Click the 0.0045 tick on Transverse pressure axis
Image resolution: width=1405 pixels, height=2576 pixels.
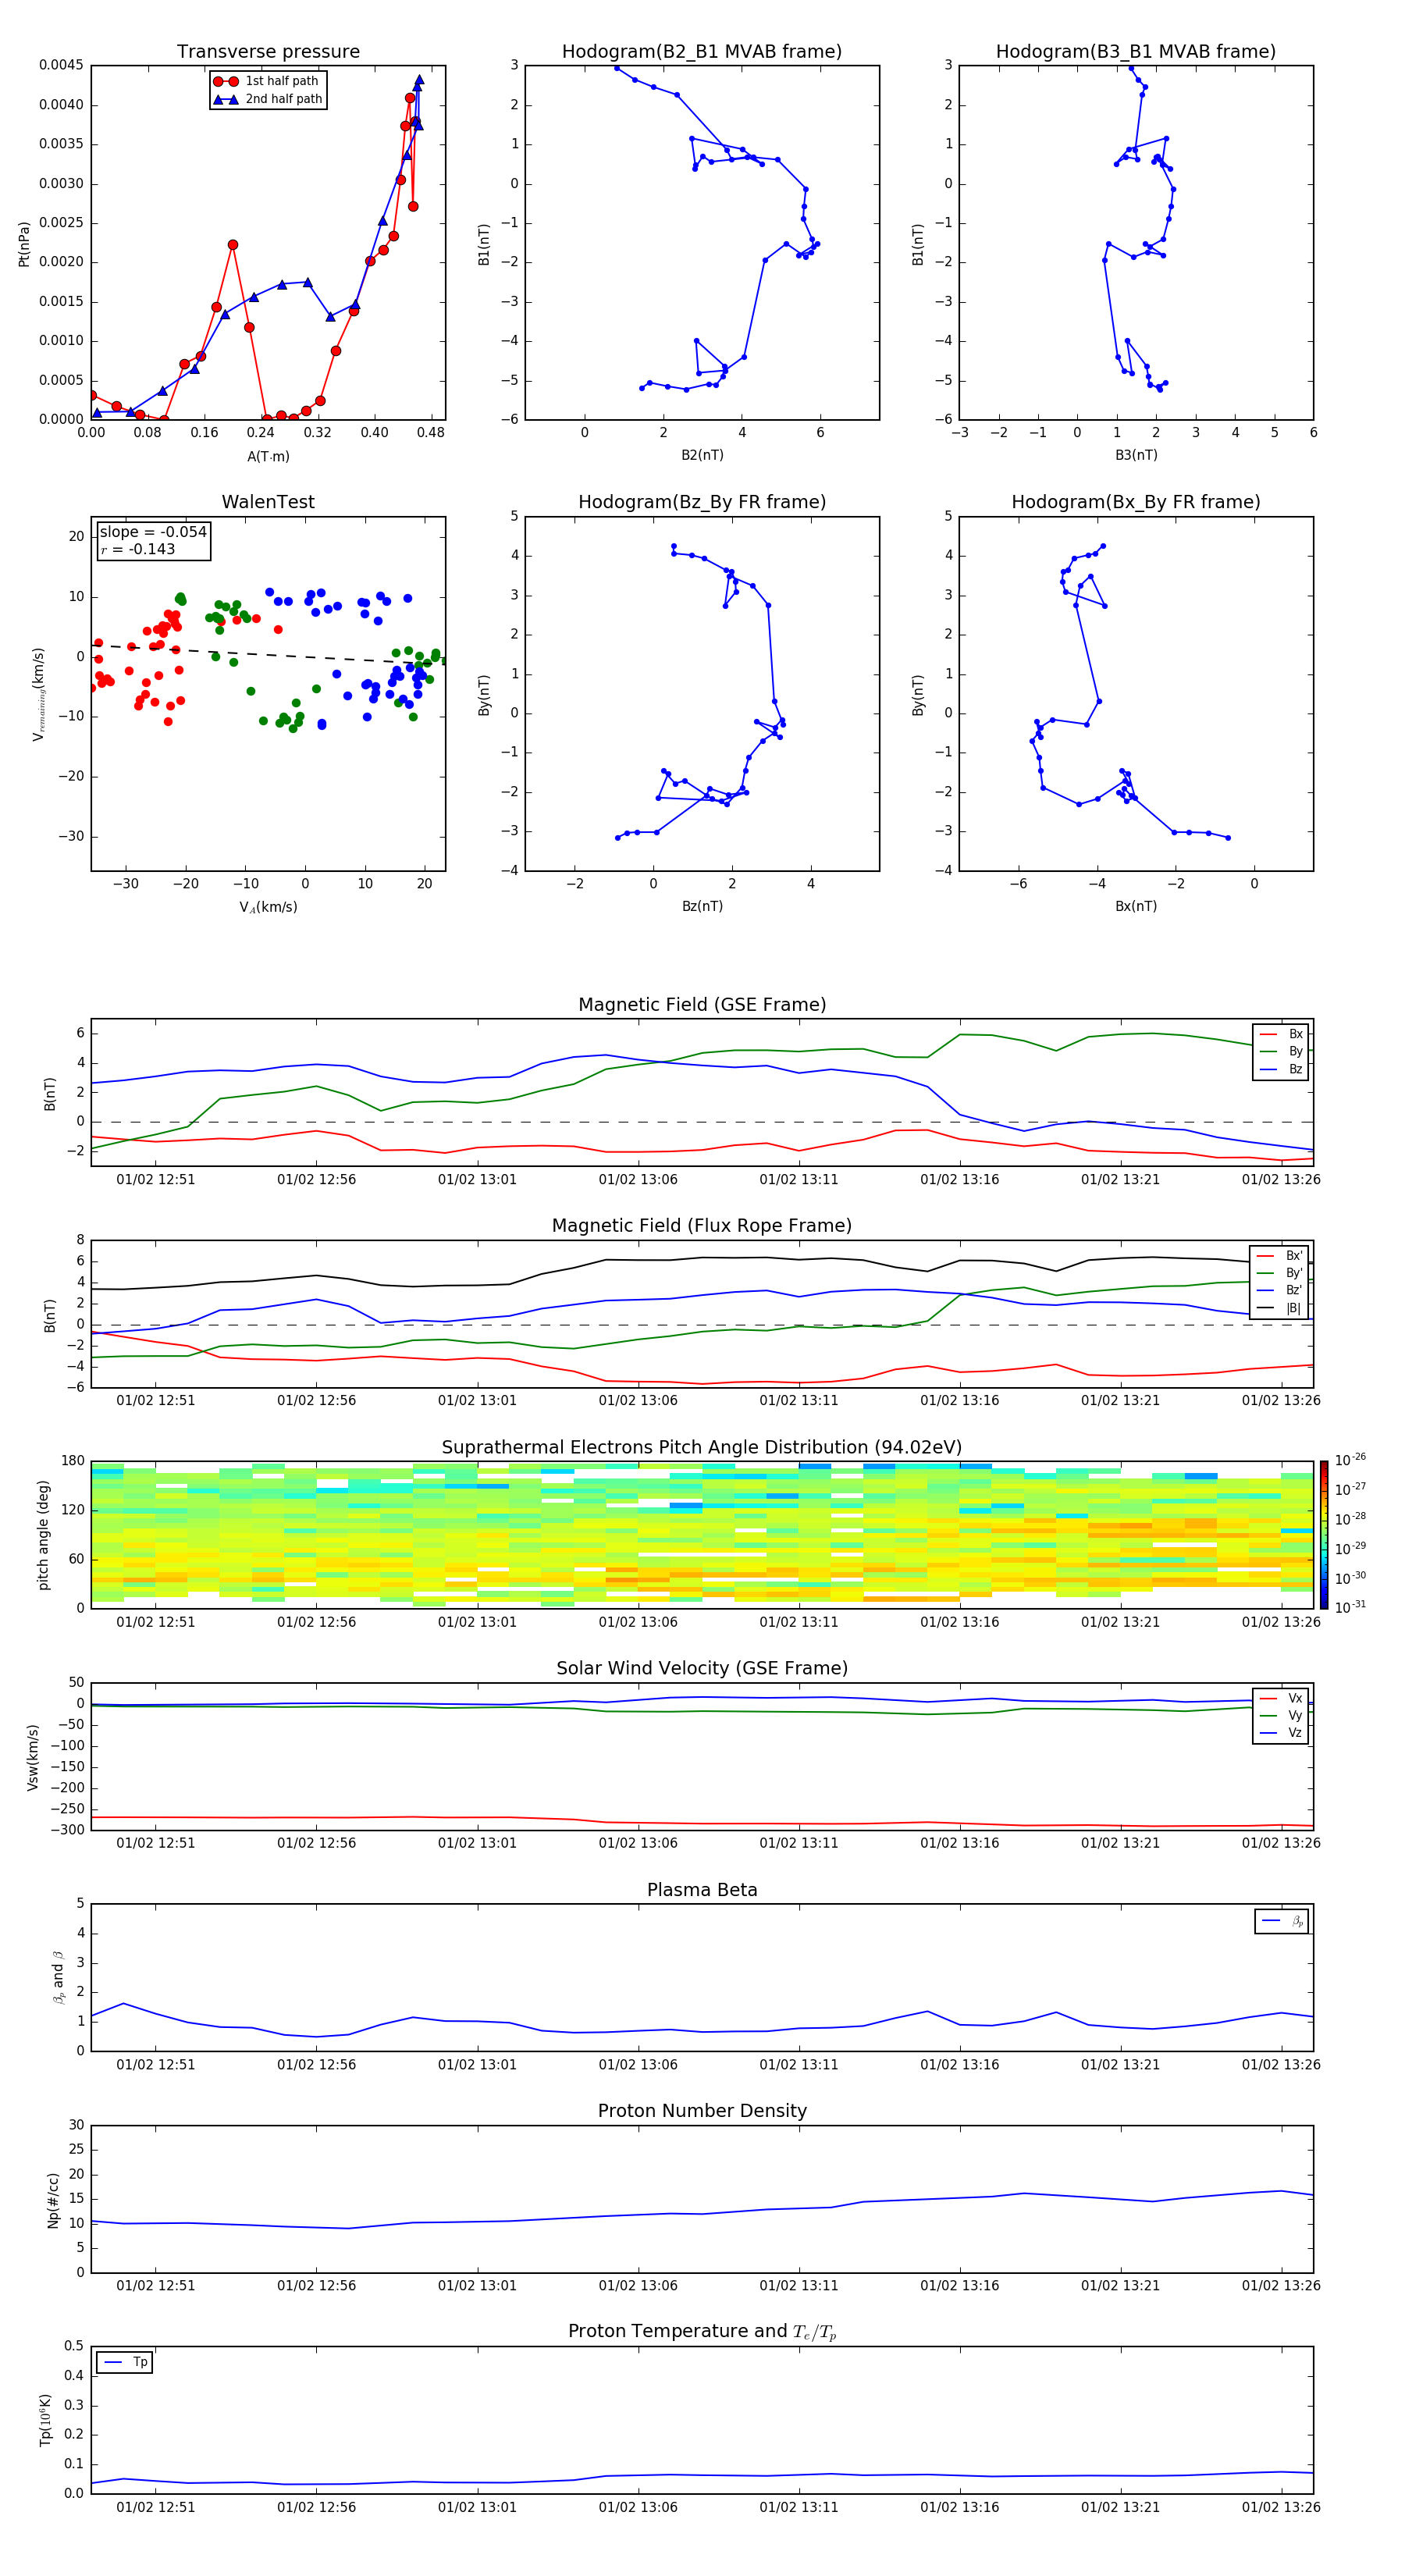click(61, 65)
